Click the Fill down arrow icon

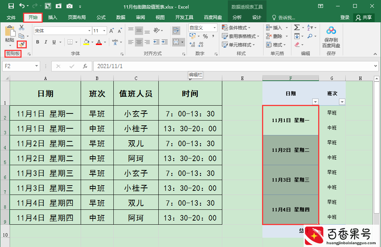[x=297, y=36]
